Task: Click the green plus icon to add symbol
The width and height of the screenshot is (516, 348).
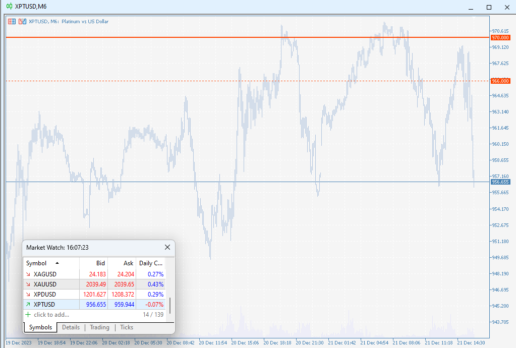Action: [28, 315]
